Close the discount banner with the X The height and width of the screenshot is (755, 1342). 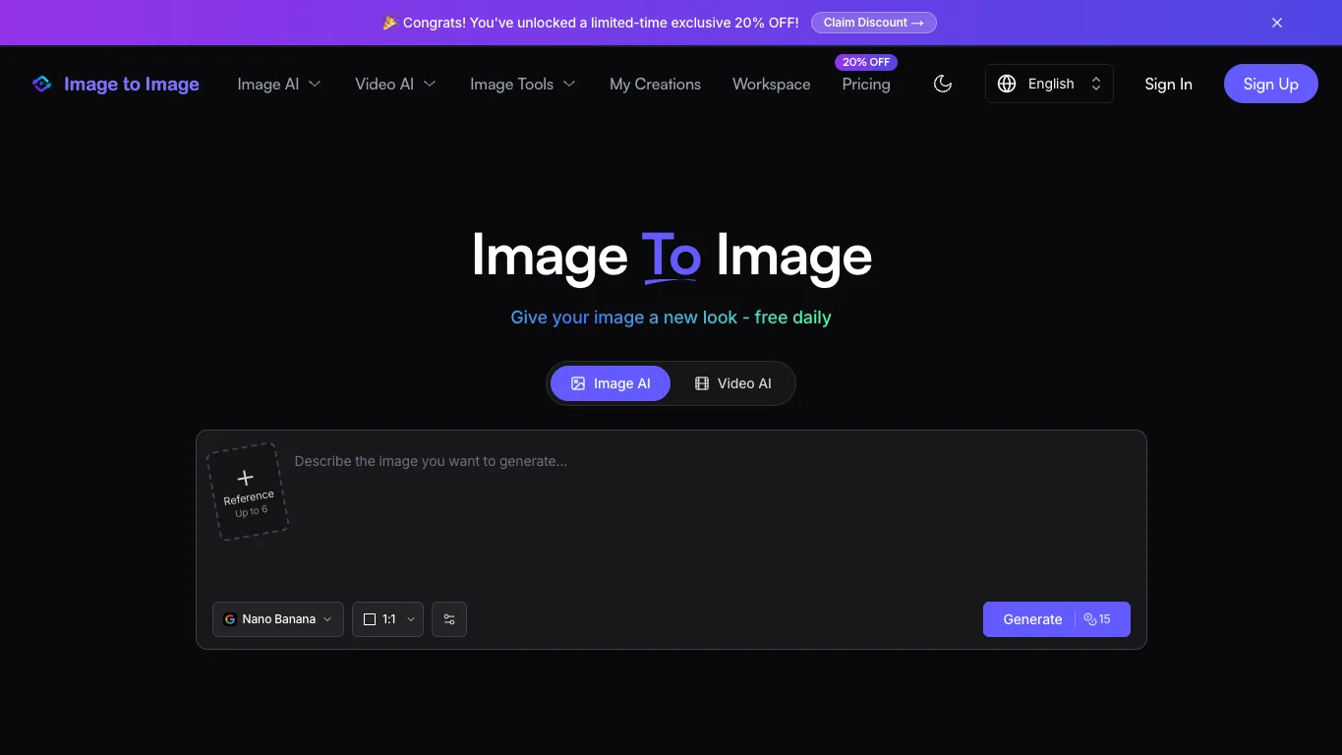coord(1277,23)
